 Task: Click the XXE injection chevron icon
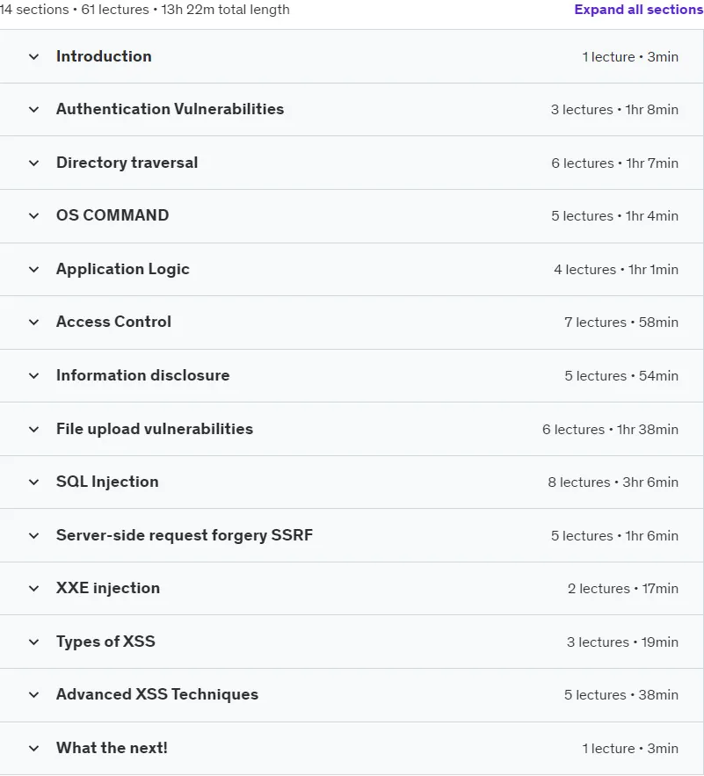[x=33, y=589]
